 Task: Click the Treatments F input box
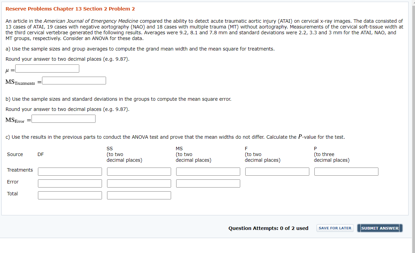pos(277,171)
